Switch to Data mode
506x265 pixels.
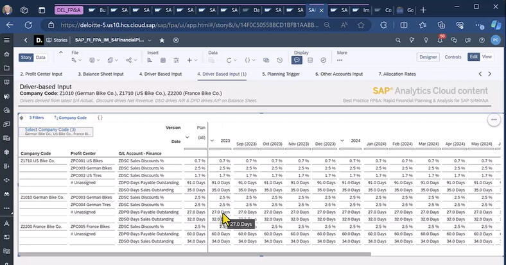40,57
